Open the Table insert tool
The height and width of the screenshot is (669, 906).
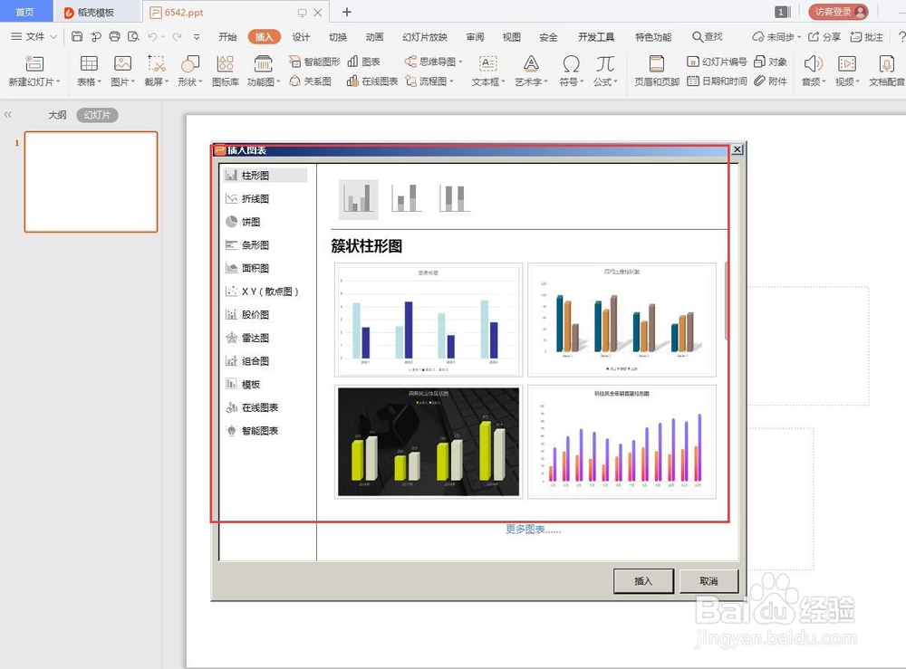(89, 63)
